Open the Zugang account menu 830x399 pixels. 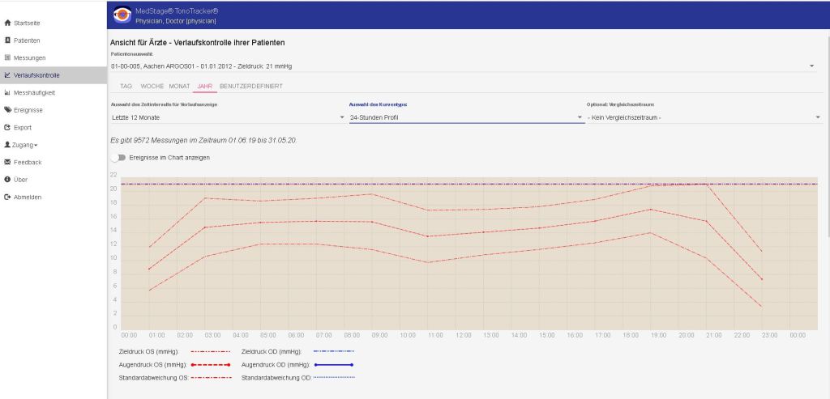pyautogui.click(x=25, y=145)
